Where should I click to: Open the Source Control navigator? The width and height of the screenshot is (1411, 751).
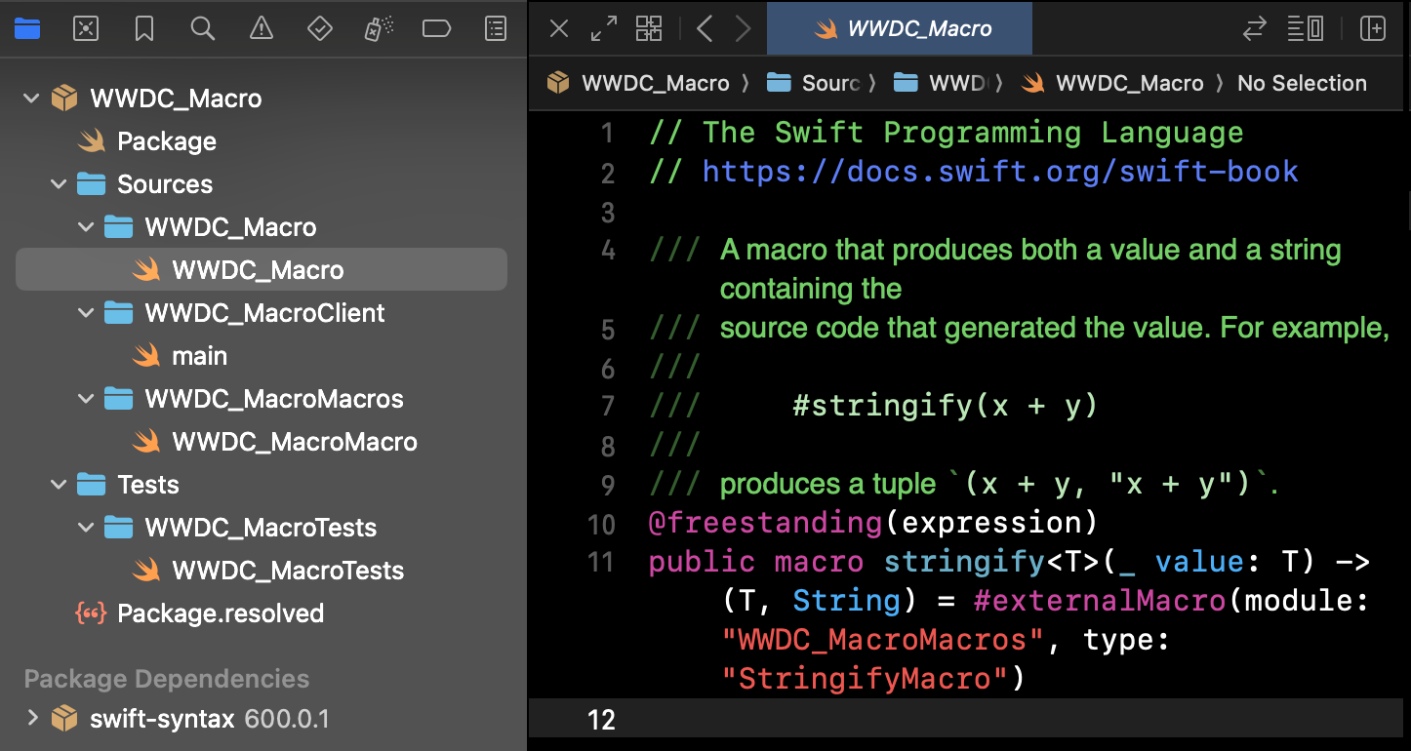click(x=86, y=29)
